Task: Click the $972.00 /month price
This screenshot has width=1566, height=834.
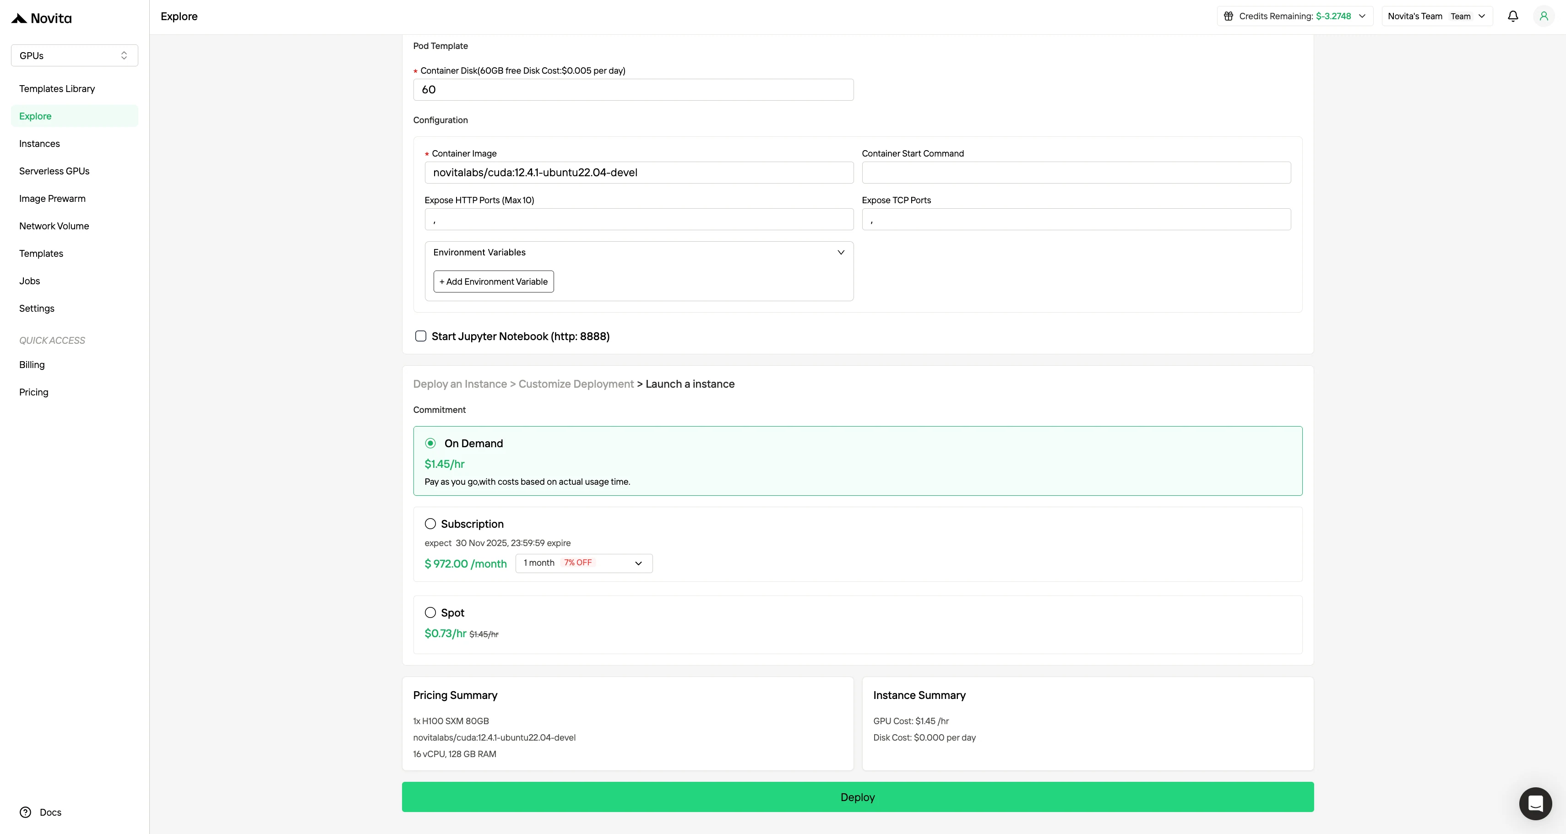Action: pos(466,563)
